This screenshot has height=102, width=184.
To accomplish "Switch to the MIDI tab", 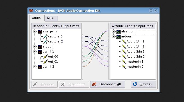I will [51, 18].
